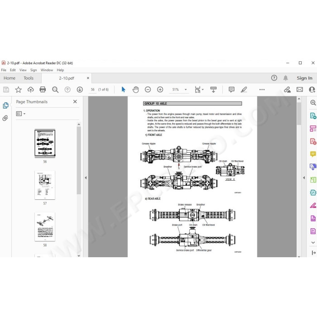This screenshot has width=317, height=317.
Task: Open the Window menu
Action: point(47,70)
